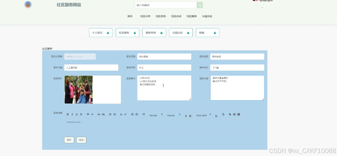Image resolution: width=337 pixels, height=156 pixels.
Task: Insert a blockquote with the quote icon
Action: (x=88, y=114)
